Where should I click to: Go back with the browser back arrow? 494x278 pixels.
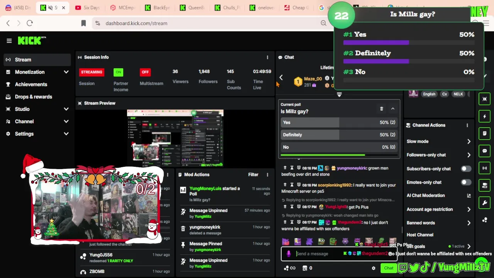point(8,23)
